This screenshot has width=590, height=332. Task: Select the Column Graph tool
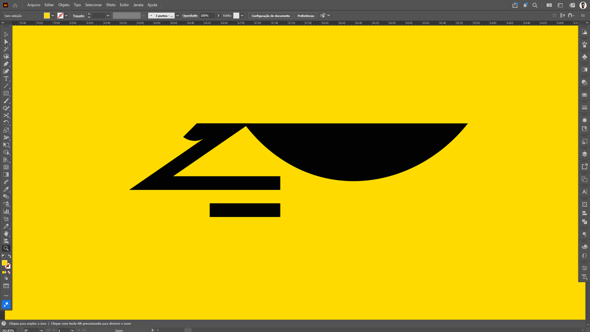6,211
